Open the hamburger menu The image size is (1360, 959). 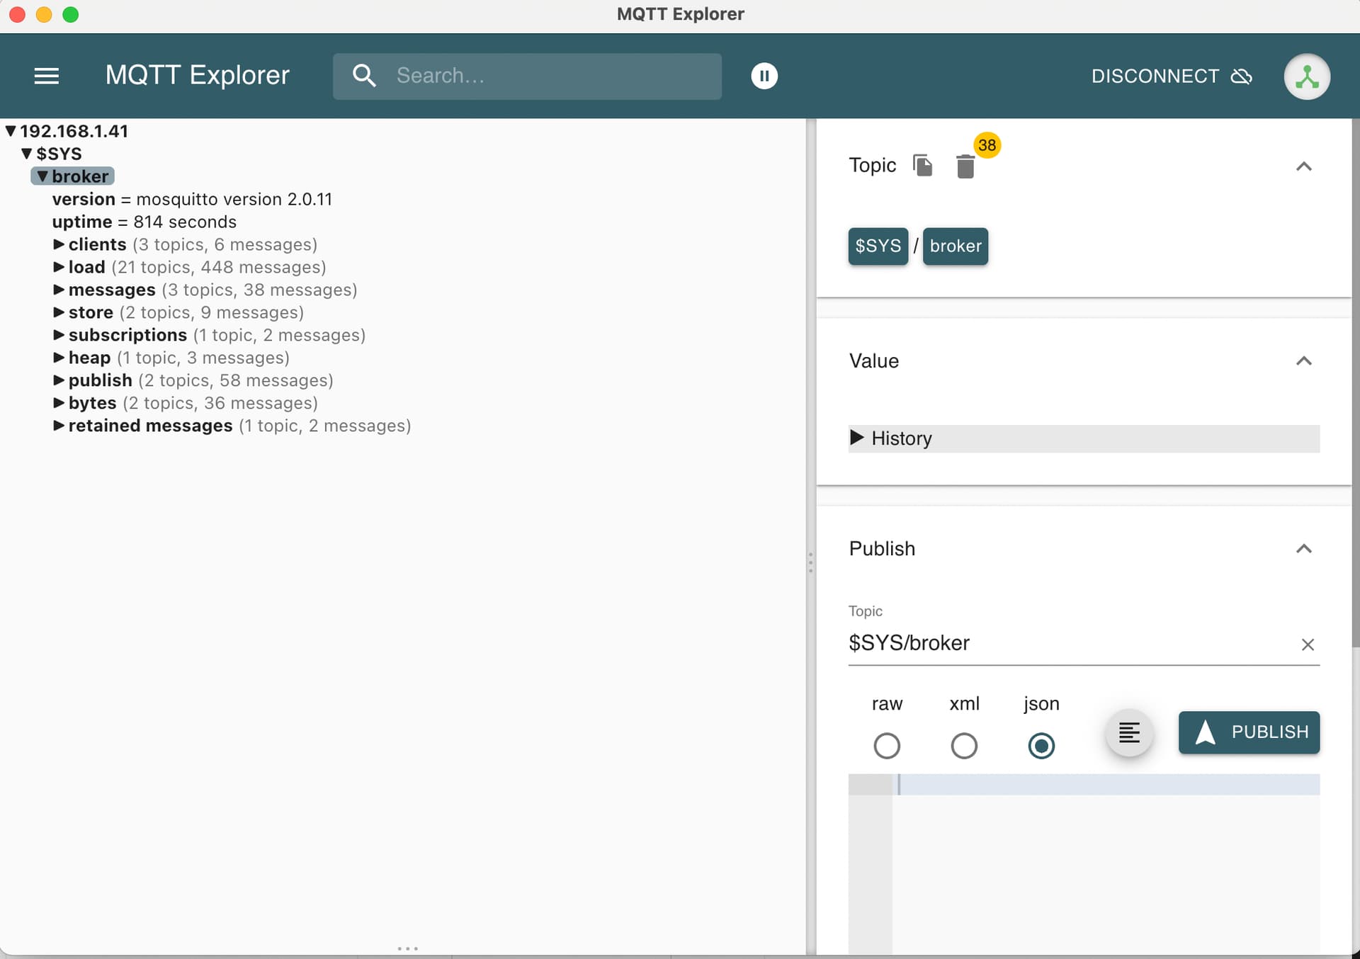[x=47, y=76]
